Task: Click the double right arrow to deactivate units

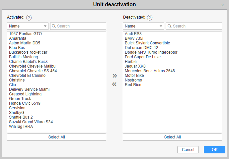Action: 114,76
